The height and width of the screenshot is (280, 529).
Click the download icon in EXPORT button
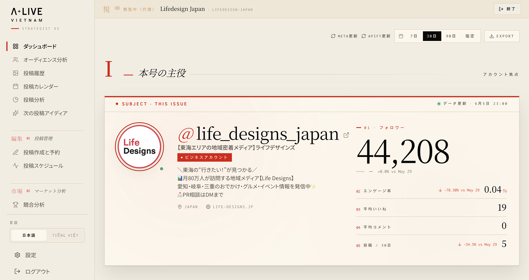492,36
